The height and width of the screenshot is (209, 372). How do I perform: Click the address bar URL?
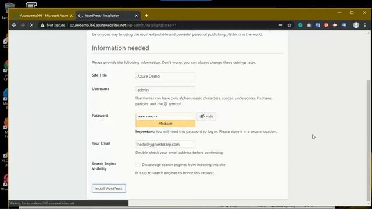123,25
